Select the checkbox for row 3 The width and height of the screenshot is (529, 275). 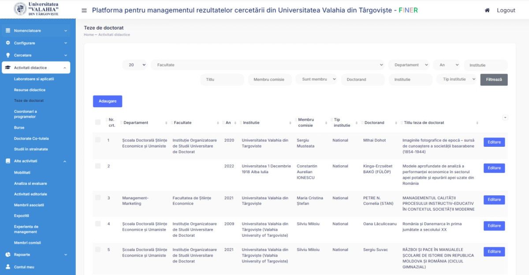pos(98,198)
